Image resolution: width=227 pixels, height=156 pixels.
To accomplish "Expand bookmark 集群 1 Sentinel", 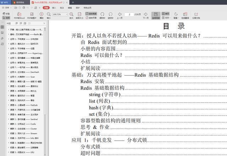I will (x=9, y=119).
